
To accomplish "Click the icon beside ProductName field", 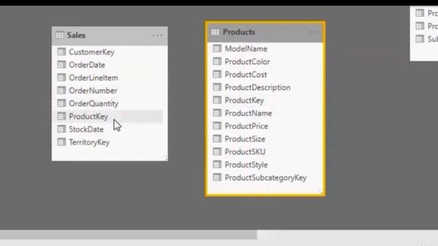I will tap(217, 113).
